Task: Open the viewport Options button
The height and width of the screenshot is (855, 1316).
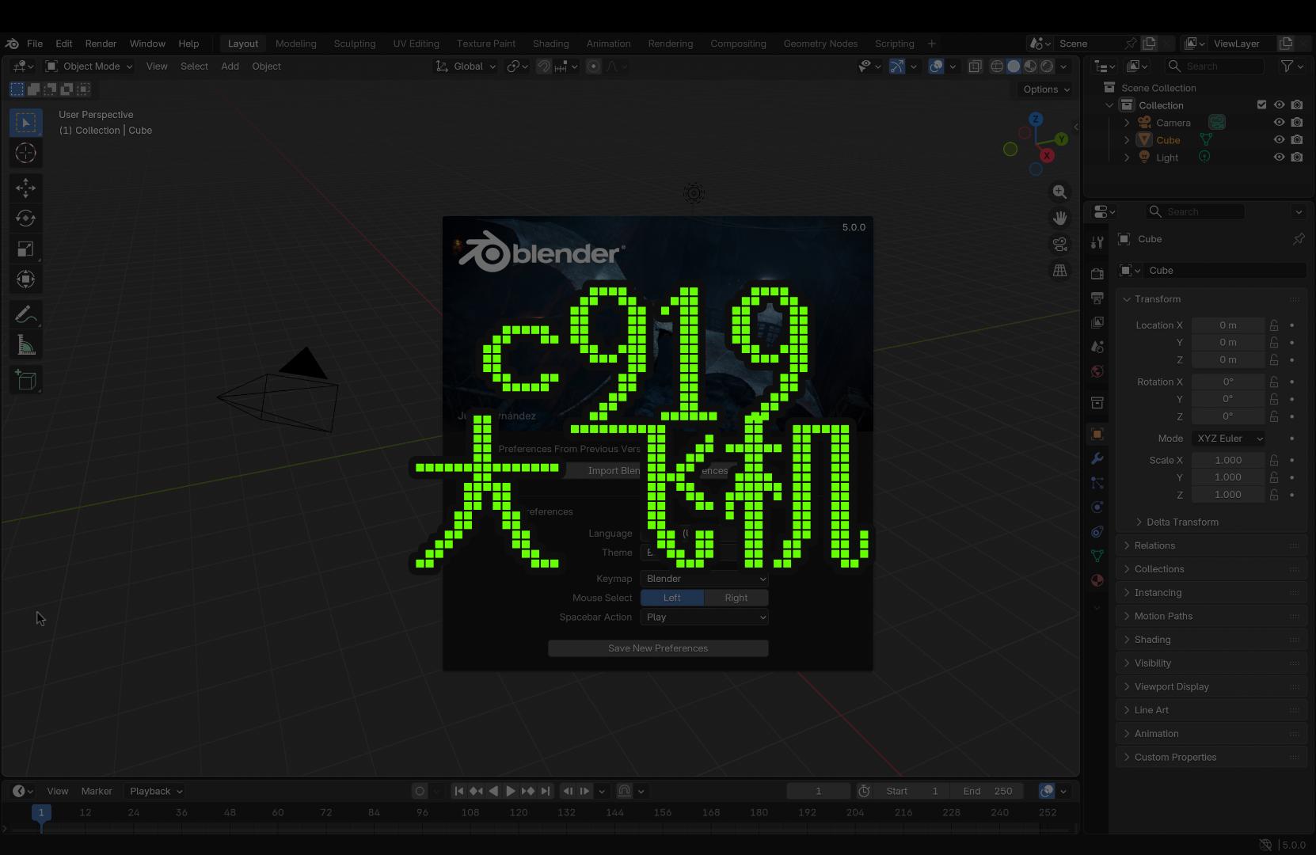Action: pyautogui.click(x=1045, y=89)
